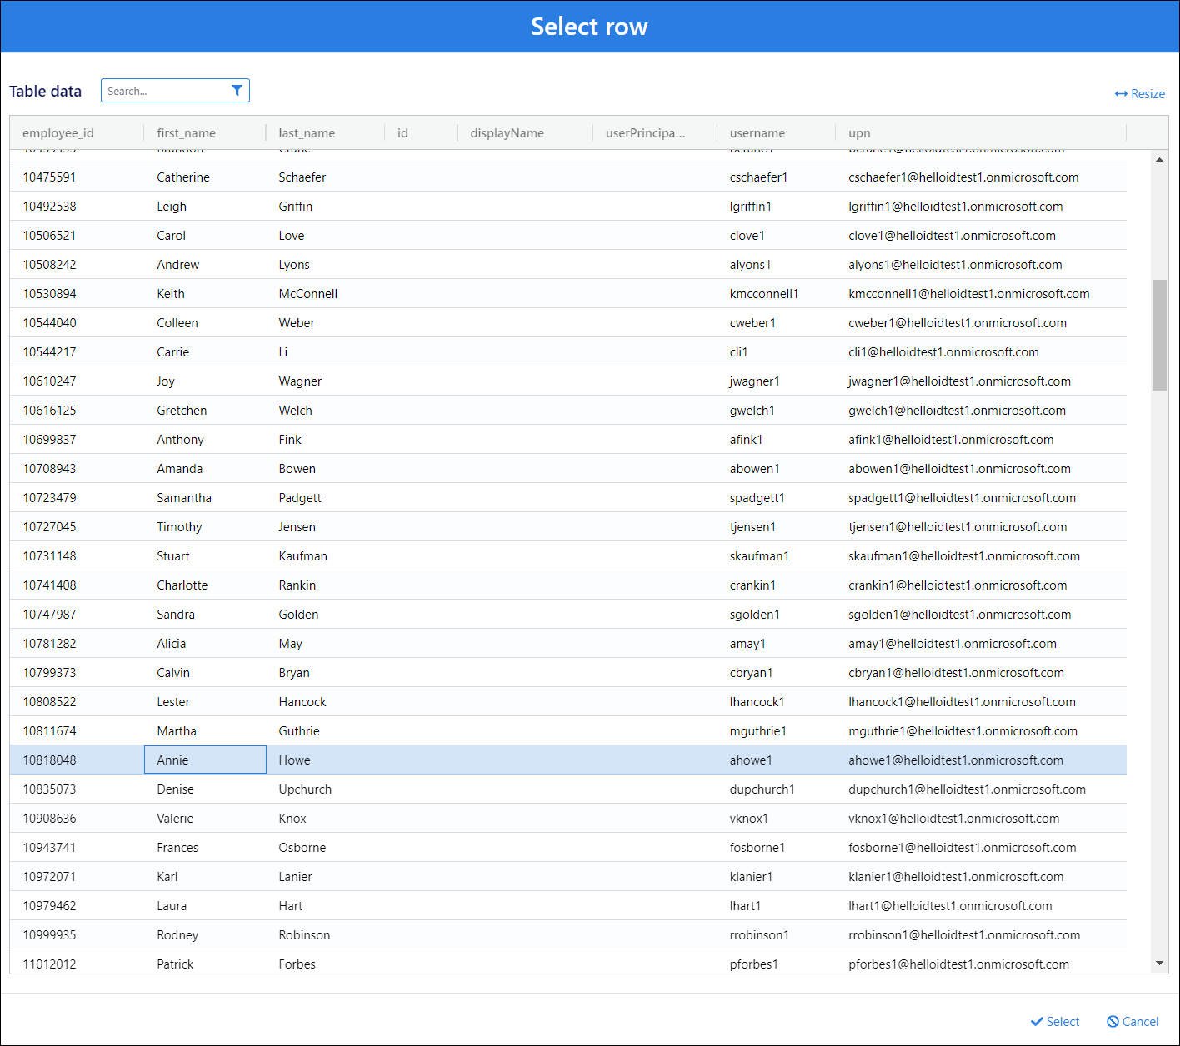The height and width of the screenshot is (1046, 1180).
Task: Cancel the row selection dialog
Action: tap(1132, 1022)
